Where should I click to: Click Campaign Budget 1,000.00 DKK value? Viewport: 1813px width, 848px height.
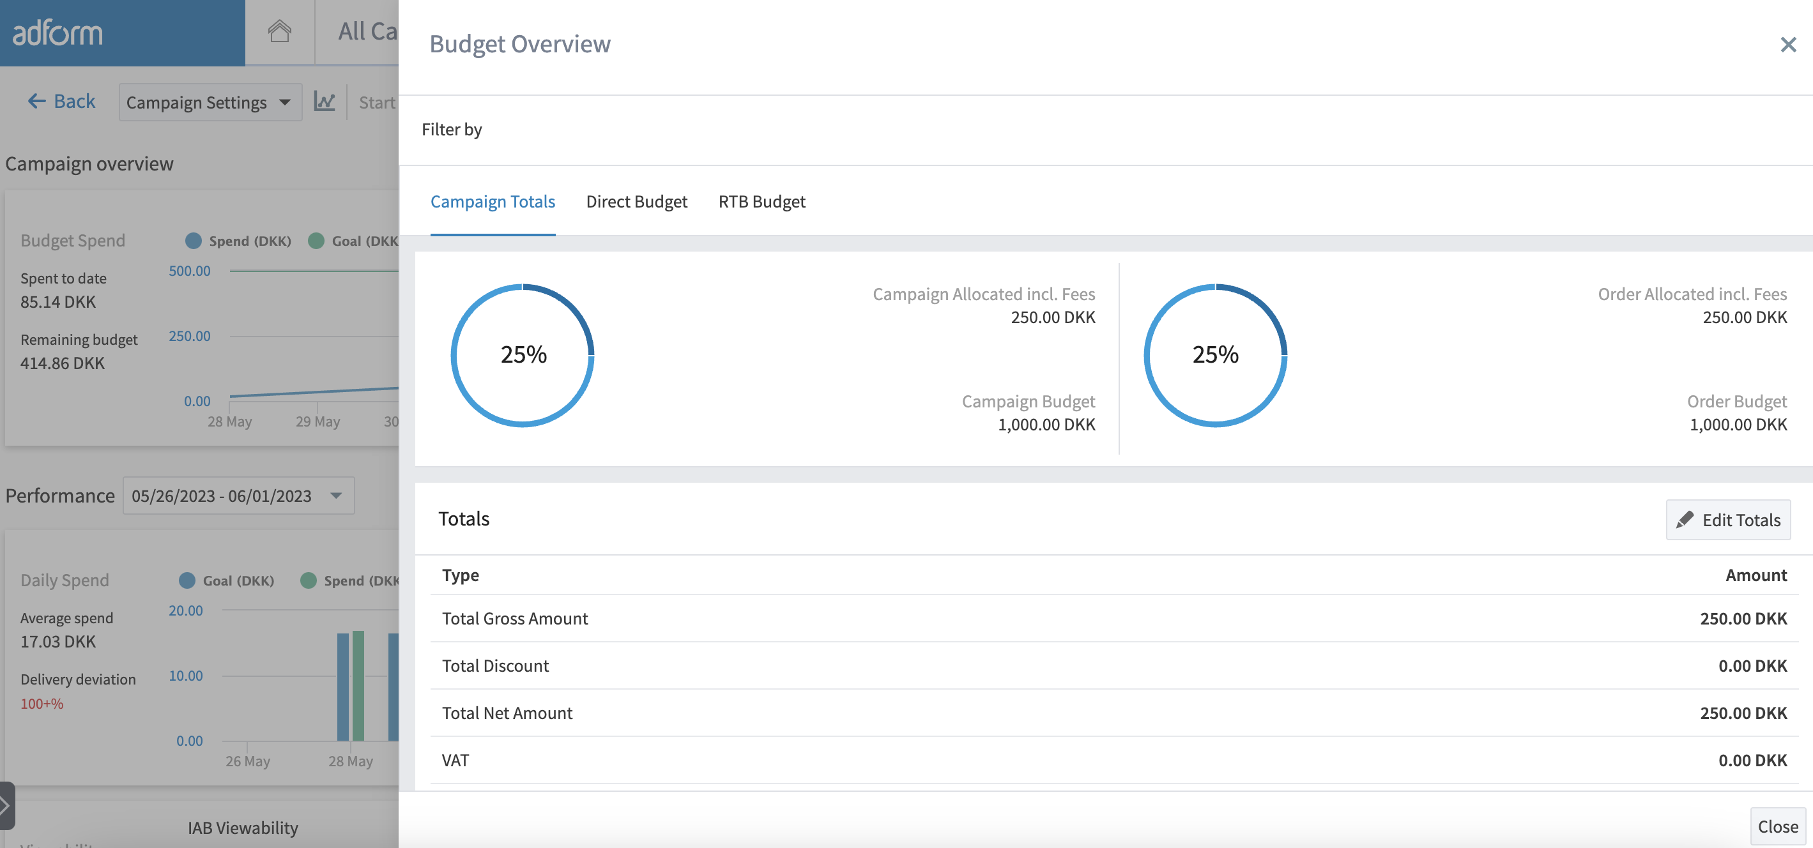(x=1046, y=425)
